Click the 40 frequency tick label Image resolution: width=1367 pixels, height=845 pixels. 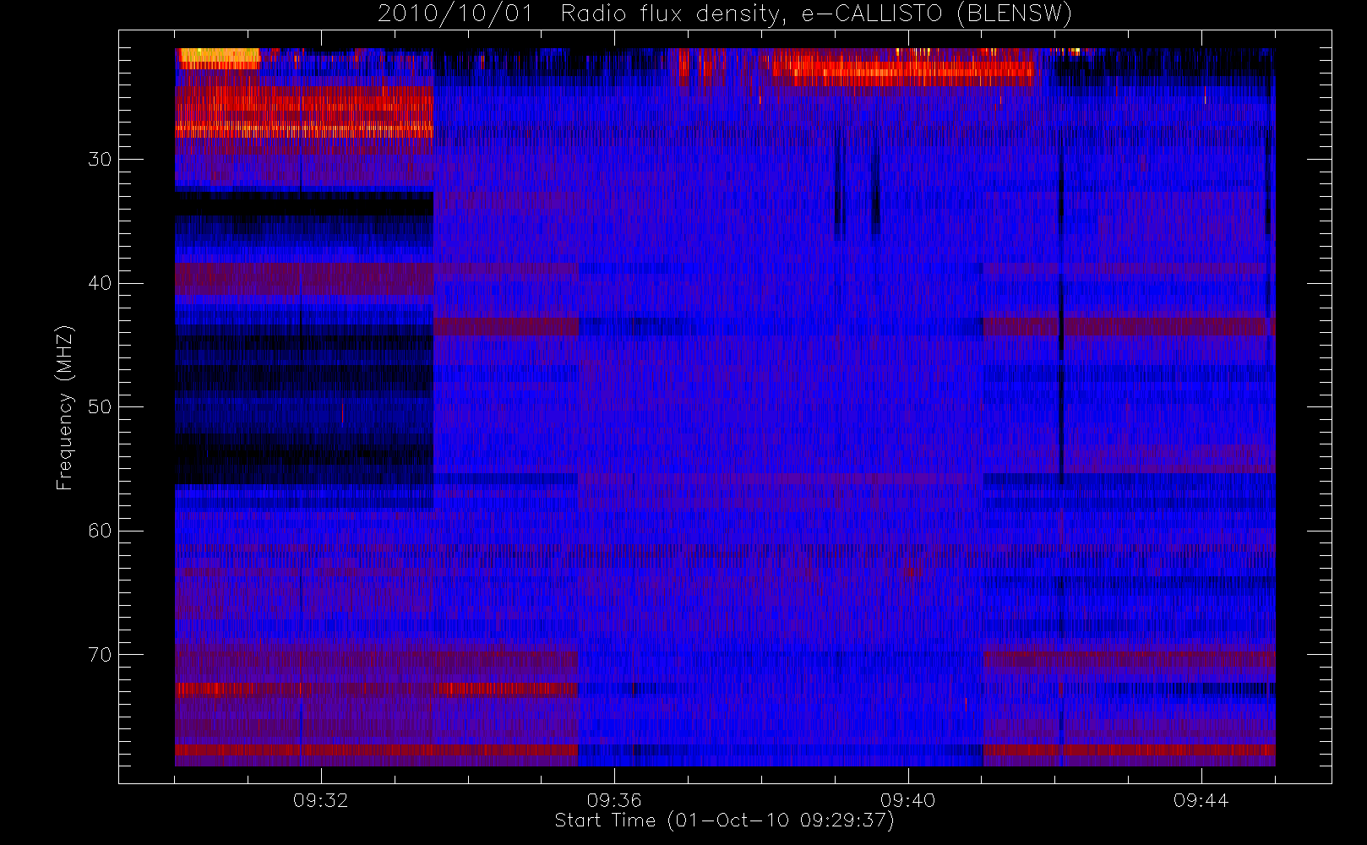pyautogui.click(x=100, y=283)
